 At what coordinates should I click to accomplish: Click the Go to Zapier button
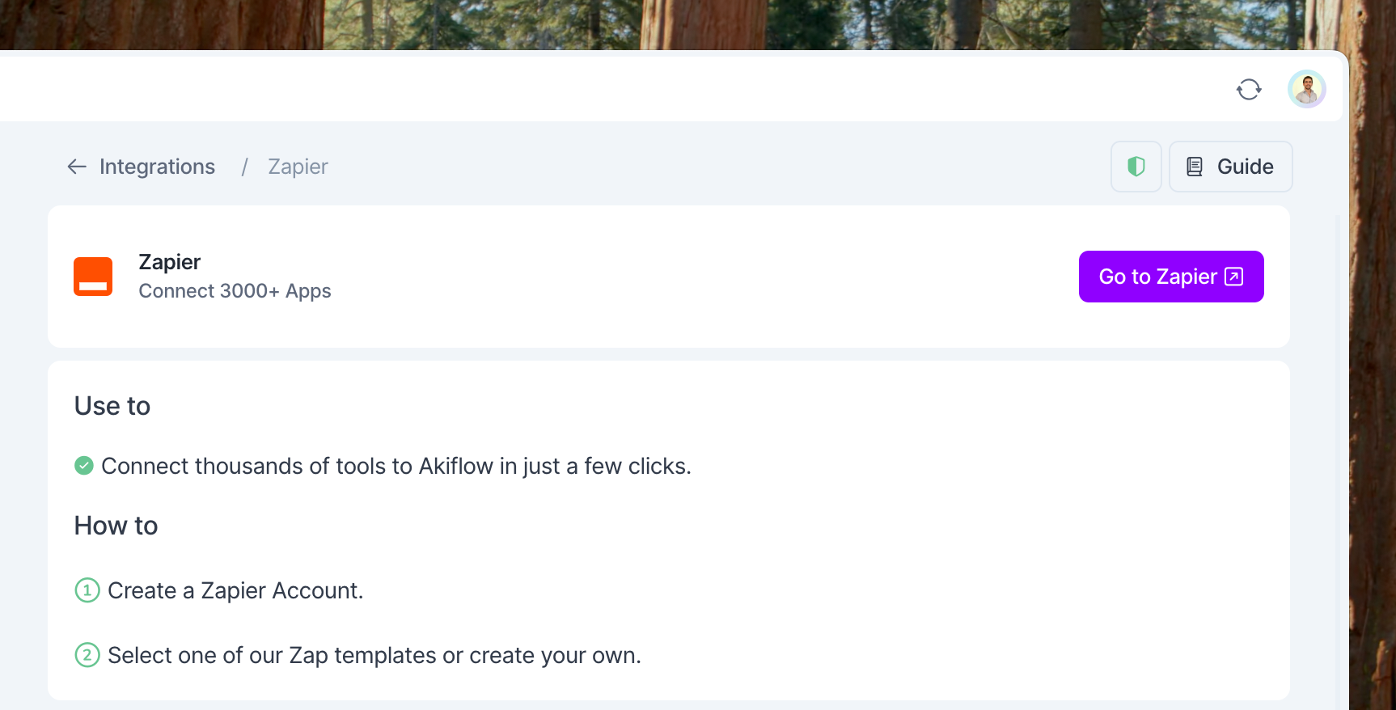pyautogui.click(x=1171, y=277)
